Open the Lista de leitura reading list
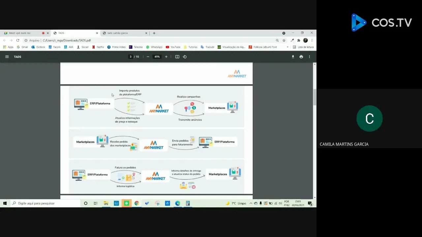The height and width of the screenshot is (237, 422). click(x=303, y=47)
